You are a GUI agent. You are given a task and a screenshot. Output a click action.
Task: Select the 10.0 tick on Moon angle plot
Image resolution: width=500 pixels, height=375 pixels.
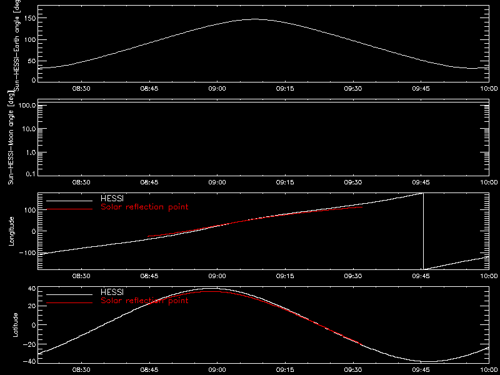(29, 129)
